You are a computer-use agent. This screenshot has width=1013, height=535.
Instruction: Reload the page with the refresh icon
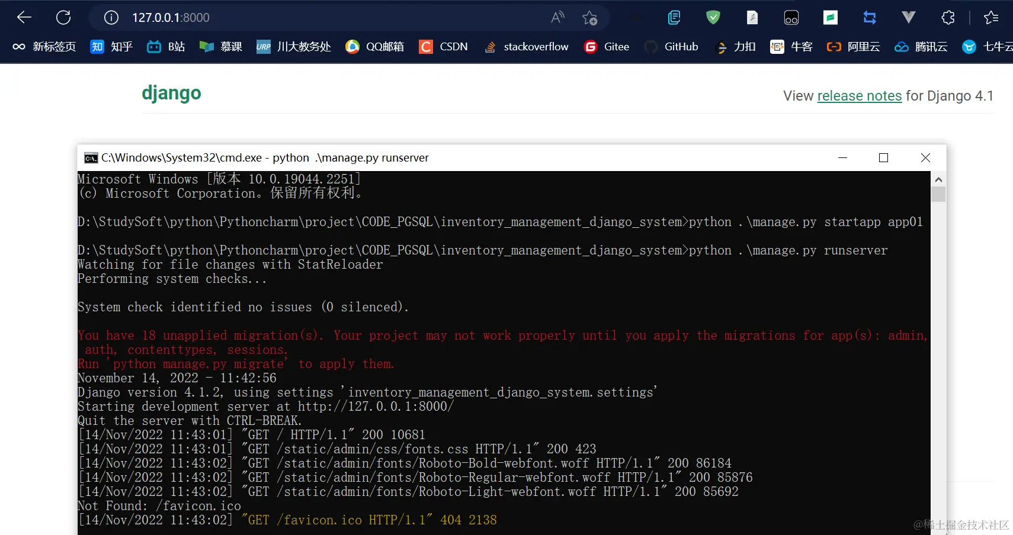tap(63, 18)
